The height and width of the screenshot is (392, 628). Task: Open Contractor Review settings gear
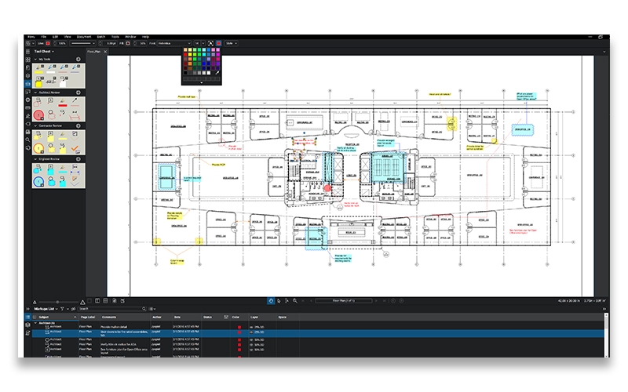point(78,125)
